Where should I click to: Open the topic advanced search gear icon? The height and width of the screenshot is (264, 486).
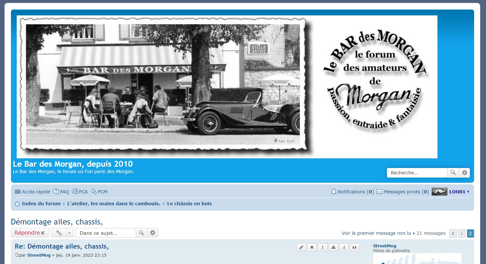[153, 233]
